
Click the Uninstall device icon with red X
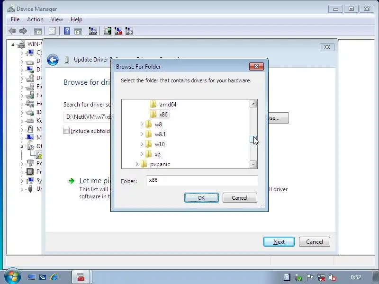click(118, 31)
